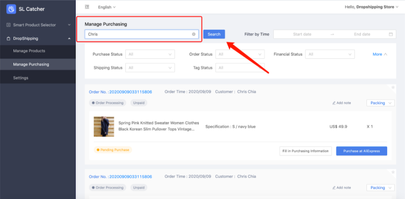Star the second order card

[x=393, y=172]
